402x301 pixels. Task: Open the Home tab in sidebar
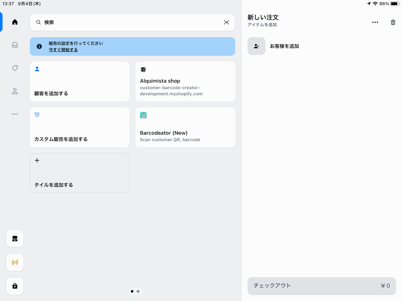[15, 22]
